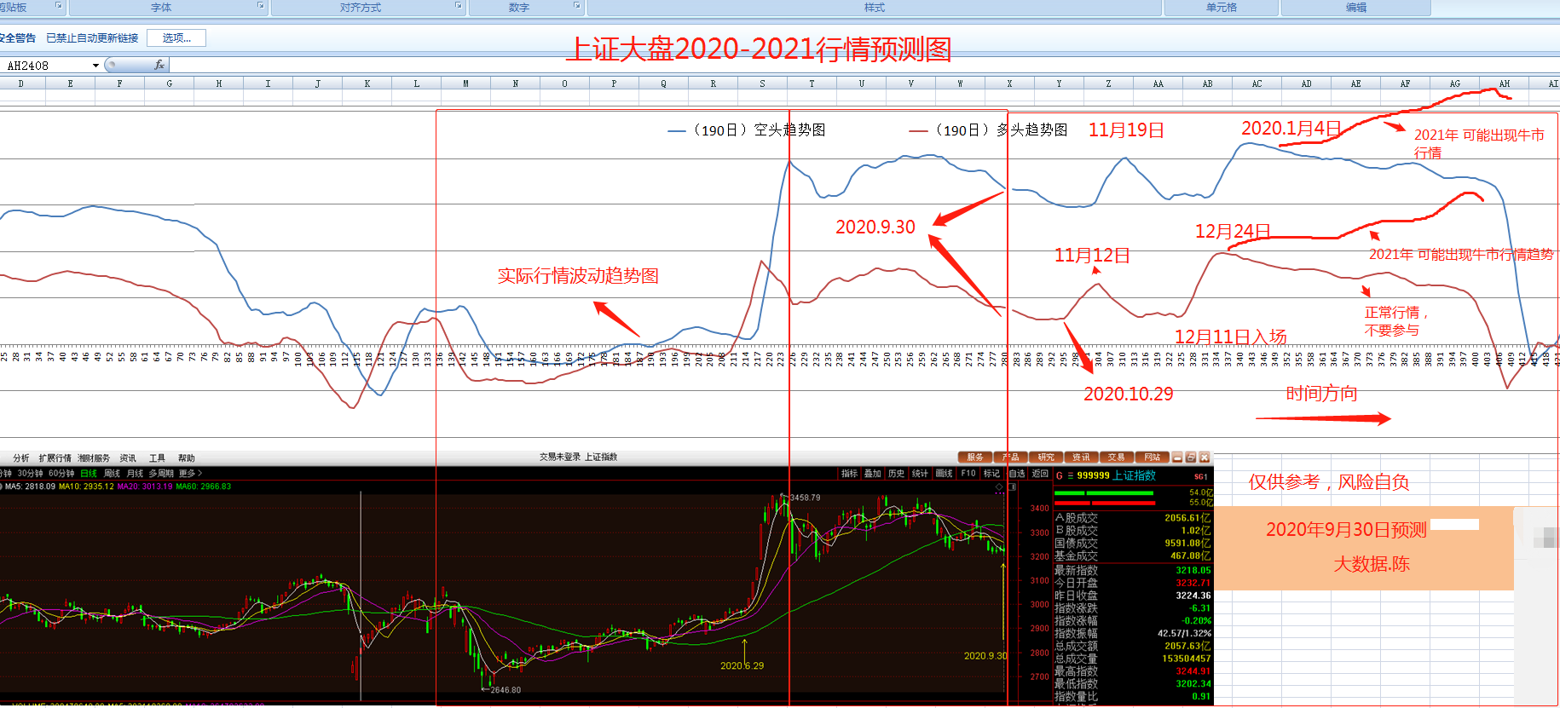The image size is (1560, 708).
Task: Click the MA60: 2966.83 indicator label
Action: coord(203,486)
